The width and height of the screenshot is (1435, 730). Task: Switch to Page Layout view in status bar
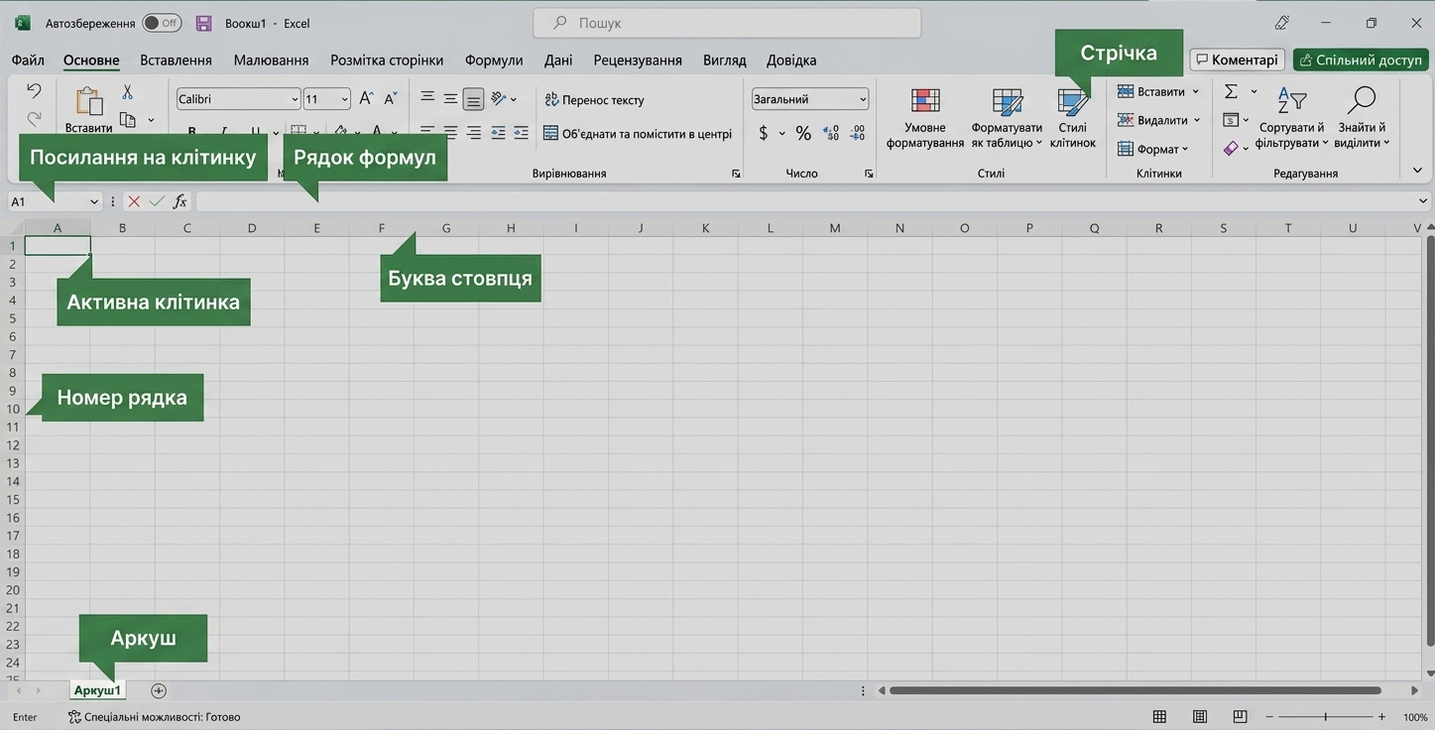pos(1200,716)
